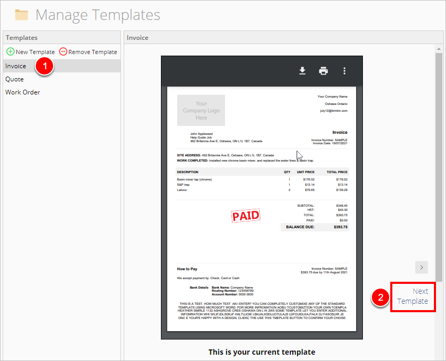Click the 'S&P trap' line item
This screenshot has width=446, height=361.
183,185
